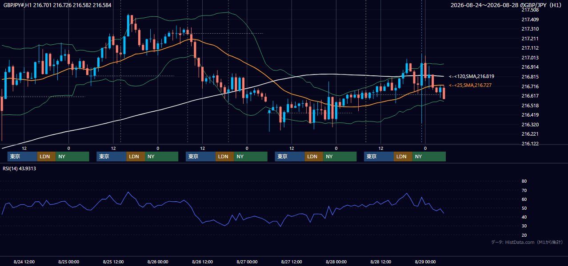The width and height of the screenshot is (568, 266).
Task: Click the 8/26 00:00 date label
Action: coord(158,262)
